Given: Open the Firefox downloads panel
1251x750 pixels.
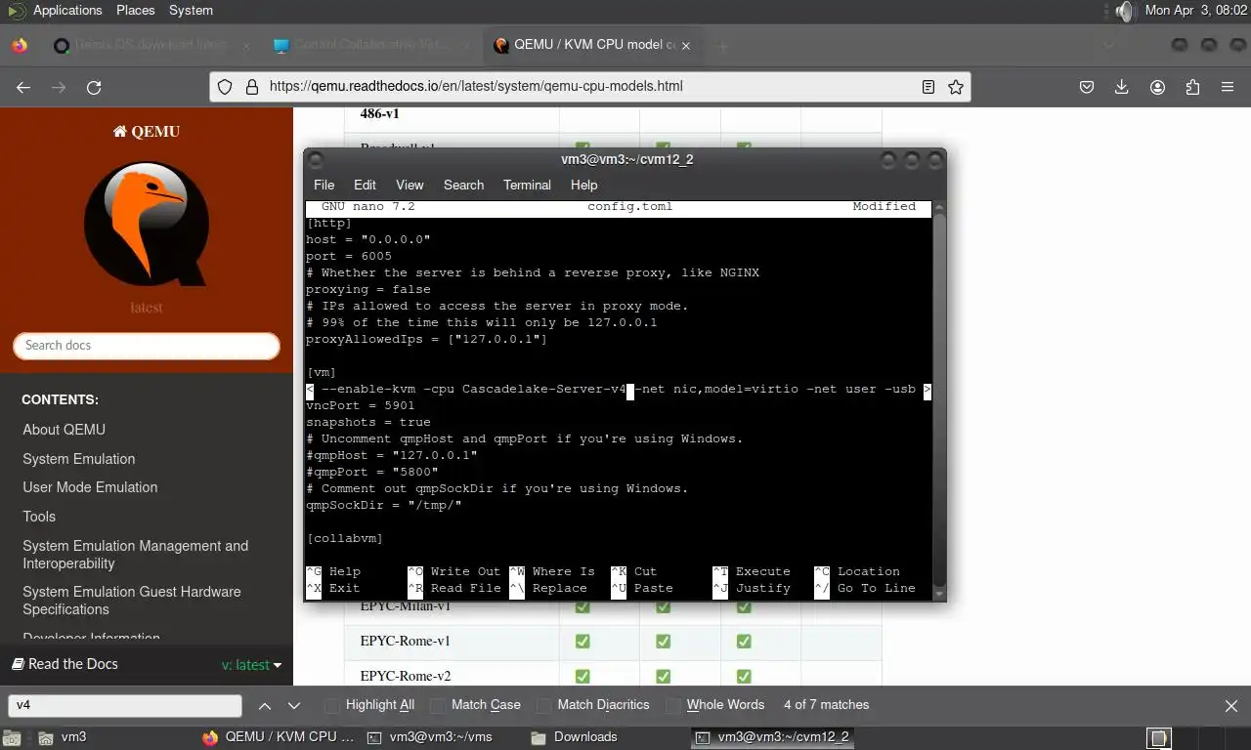Looking at the screenshot, I should 1122,87.
